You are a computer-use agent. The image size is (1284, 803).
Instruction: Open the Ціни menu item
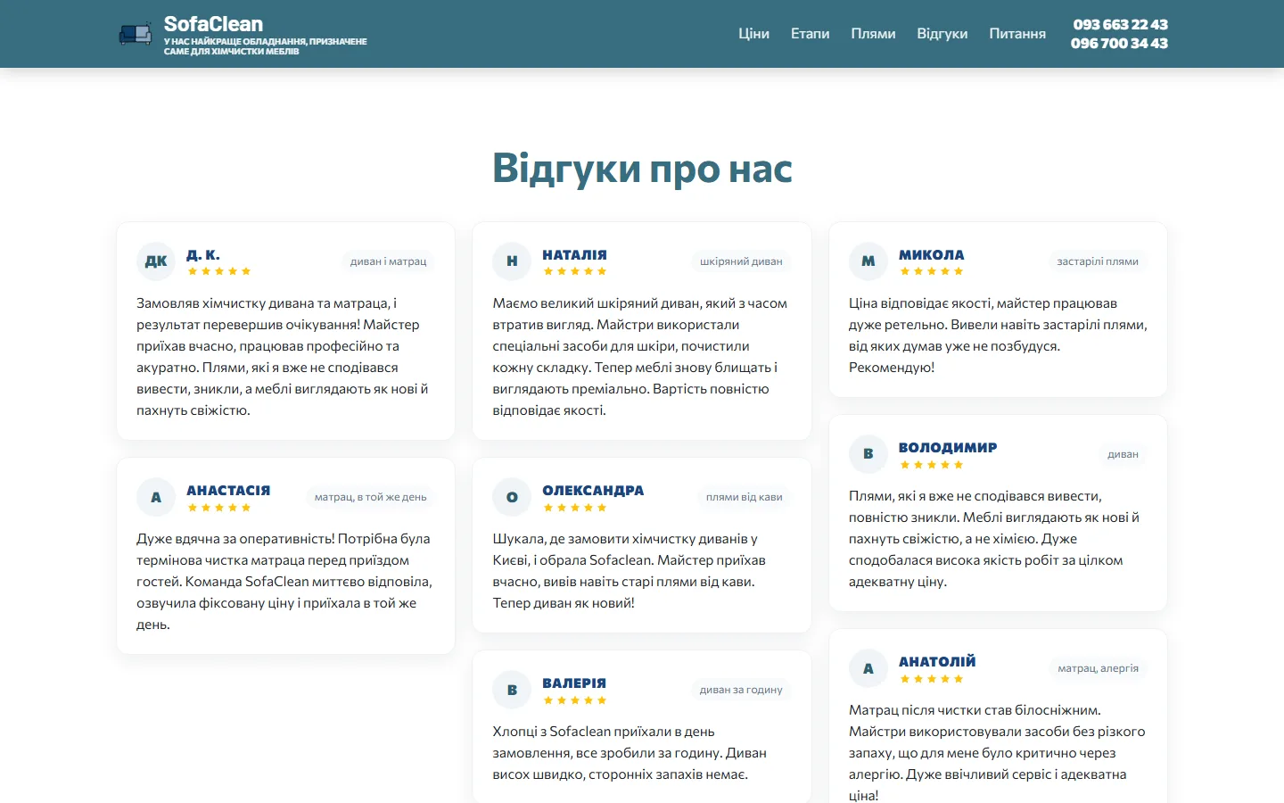pos(753,34)
